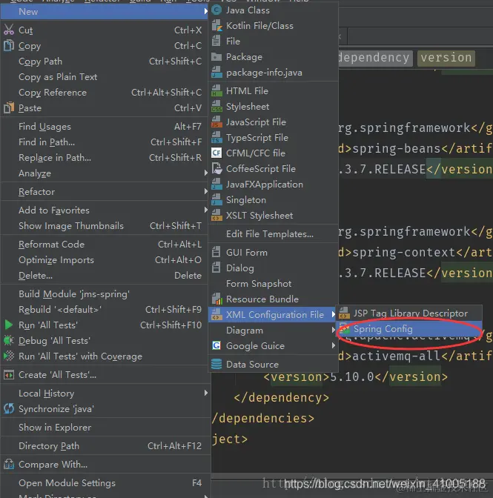Click the GUI Form icon
This screenshot has height=498, width=493.
tap(216, 252)
